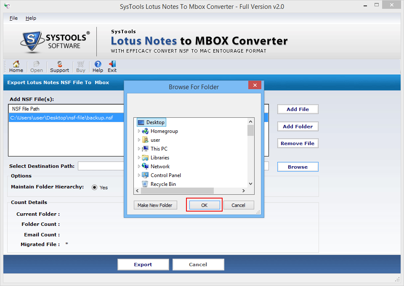This screenshot has width=404, height=286.
Task: Click folder tree scroll down arrow
Action: coord(250,184)
